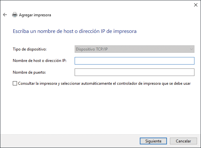
Task: Click the empty title bar area of the dialog
Action: coord(98,4)
